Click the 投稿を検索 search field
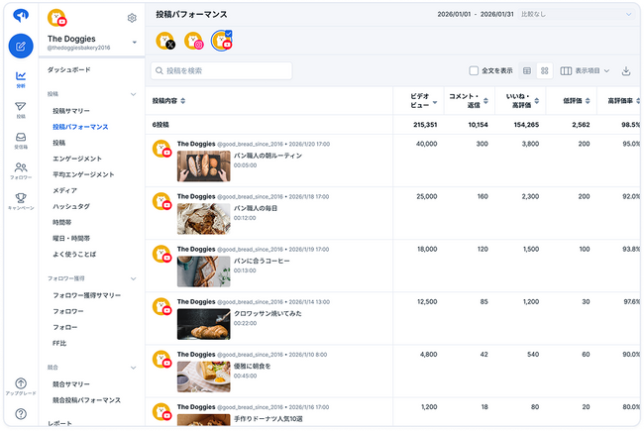 pos(222,71)
